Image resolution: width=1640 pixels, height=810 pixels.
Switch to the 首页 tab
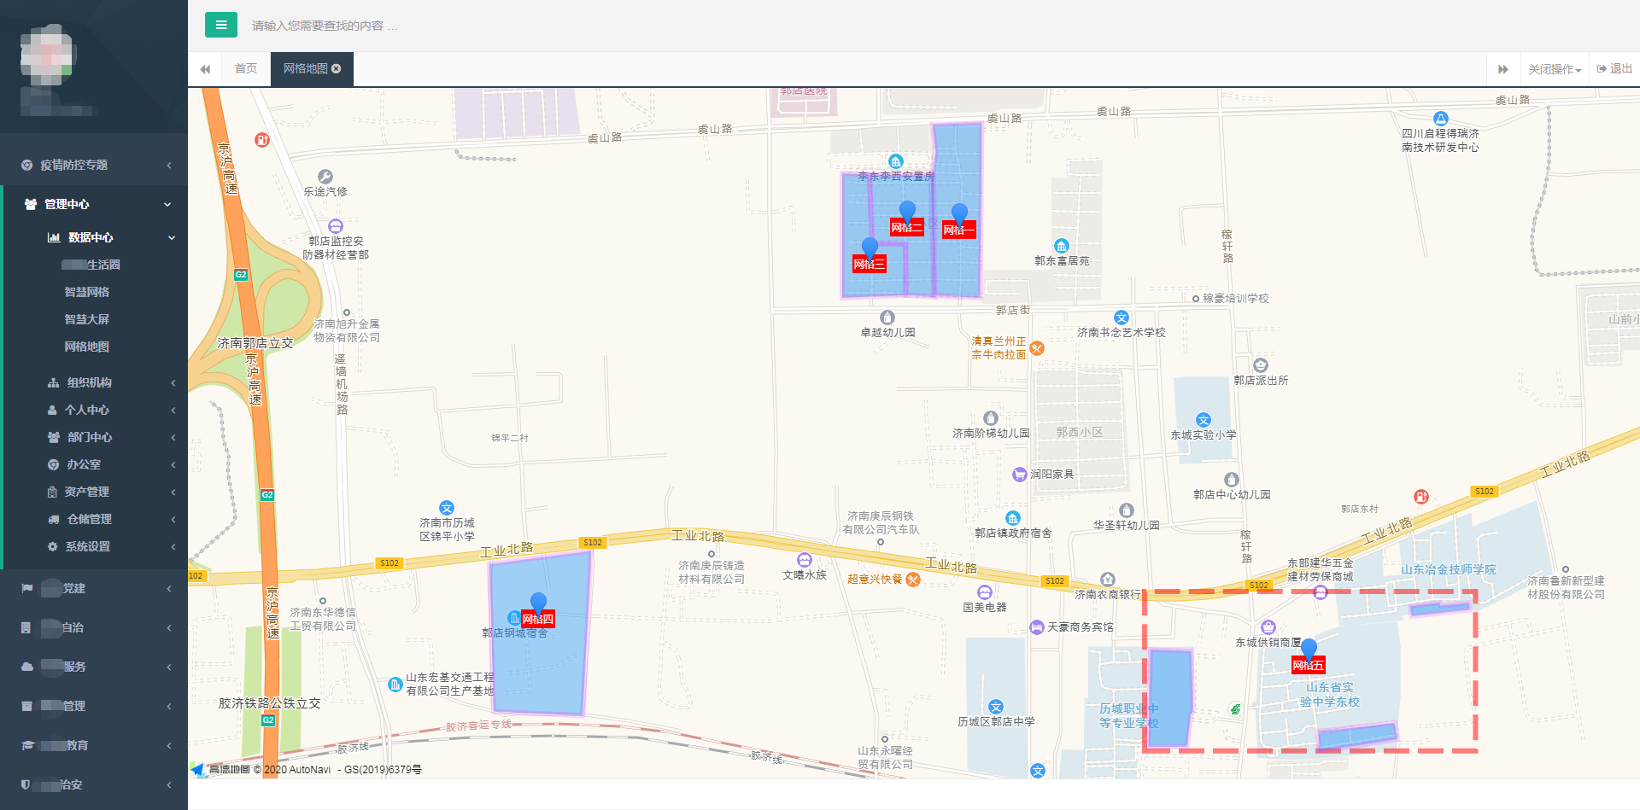246,69
